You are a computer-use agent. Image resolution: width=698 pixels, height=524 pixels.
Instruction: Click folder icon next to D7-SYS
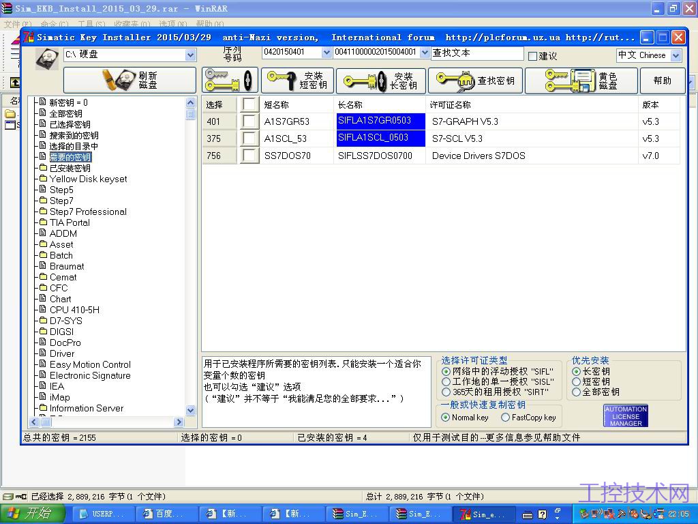[x=43, y=321]
